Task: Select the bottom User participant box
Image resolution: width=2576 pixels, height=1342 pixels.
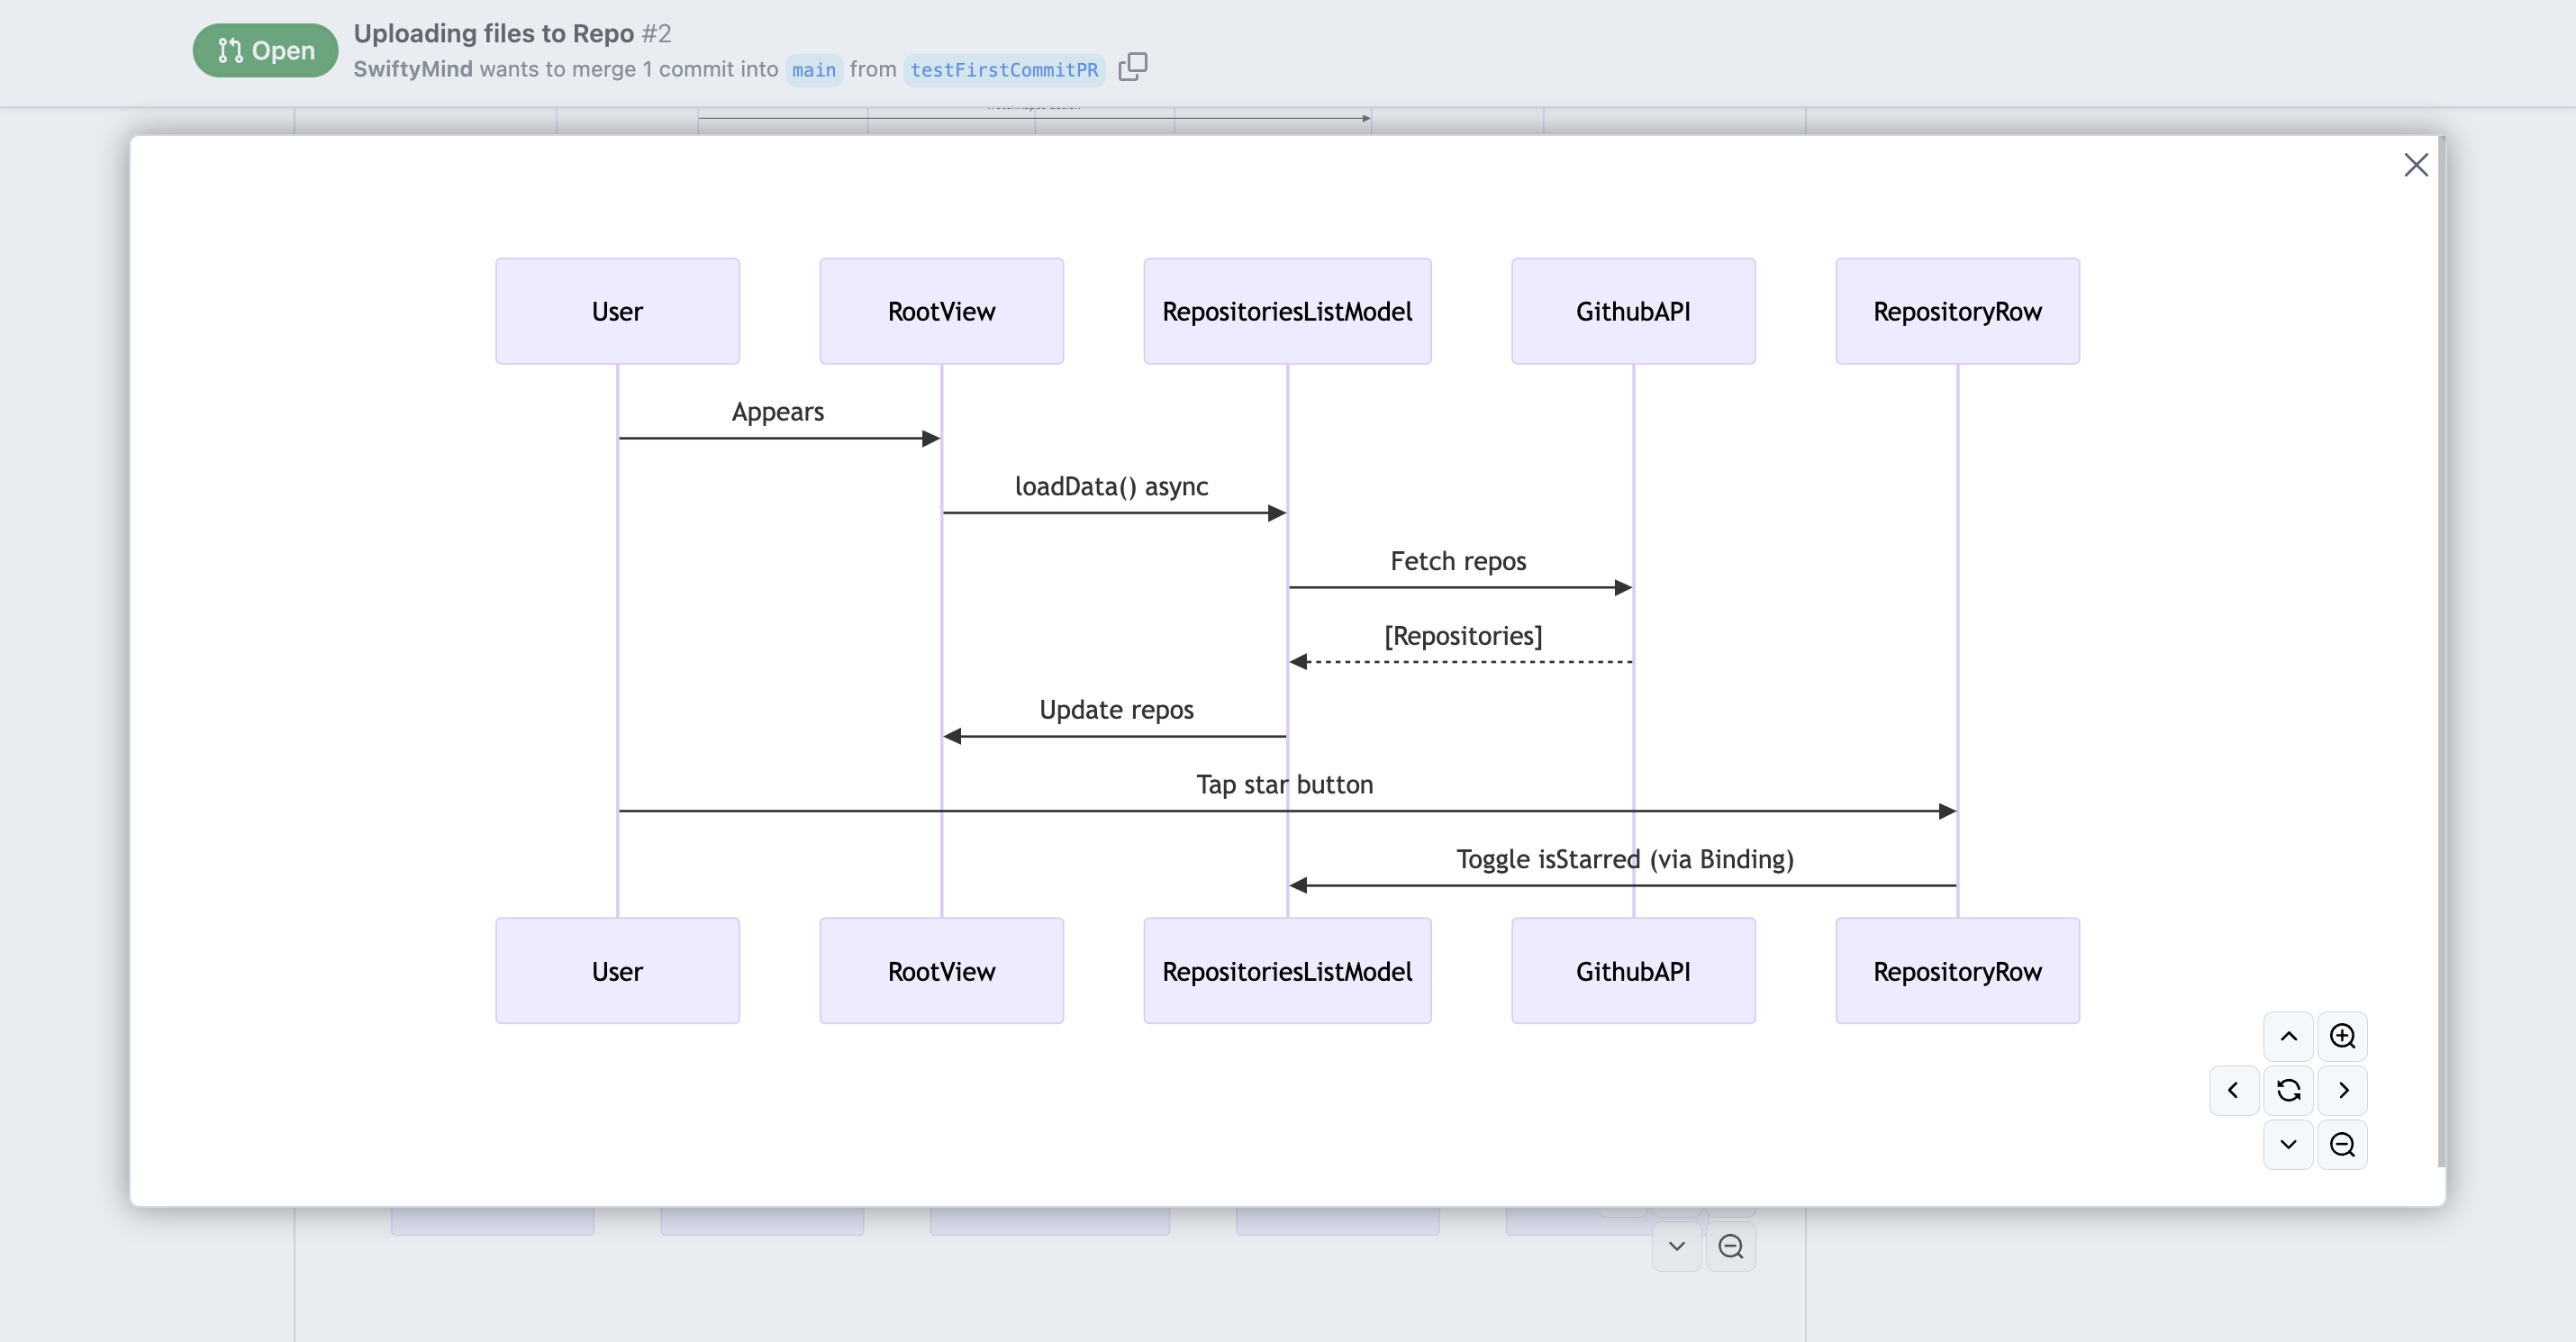Action: click(617, 971)
